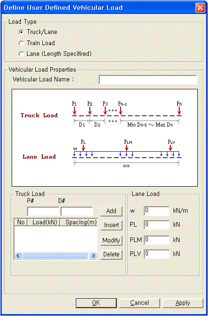Click the w kN/m input field

pyautogui.click(x=157, y=211)
